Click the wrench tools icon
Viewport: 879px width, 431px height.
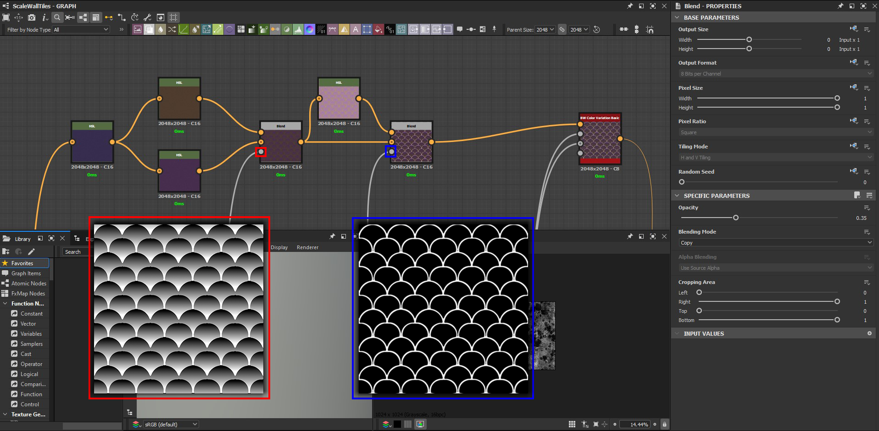pyautogui.click(x=148, y=17)
